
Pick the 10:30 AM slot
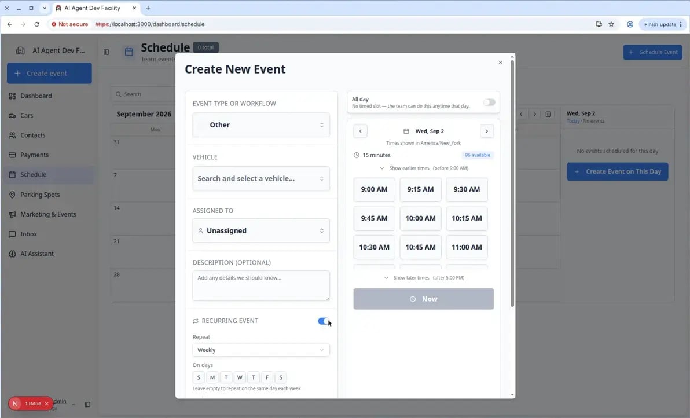tap(374, 247)
